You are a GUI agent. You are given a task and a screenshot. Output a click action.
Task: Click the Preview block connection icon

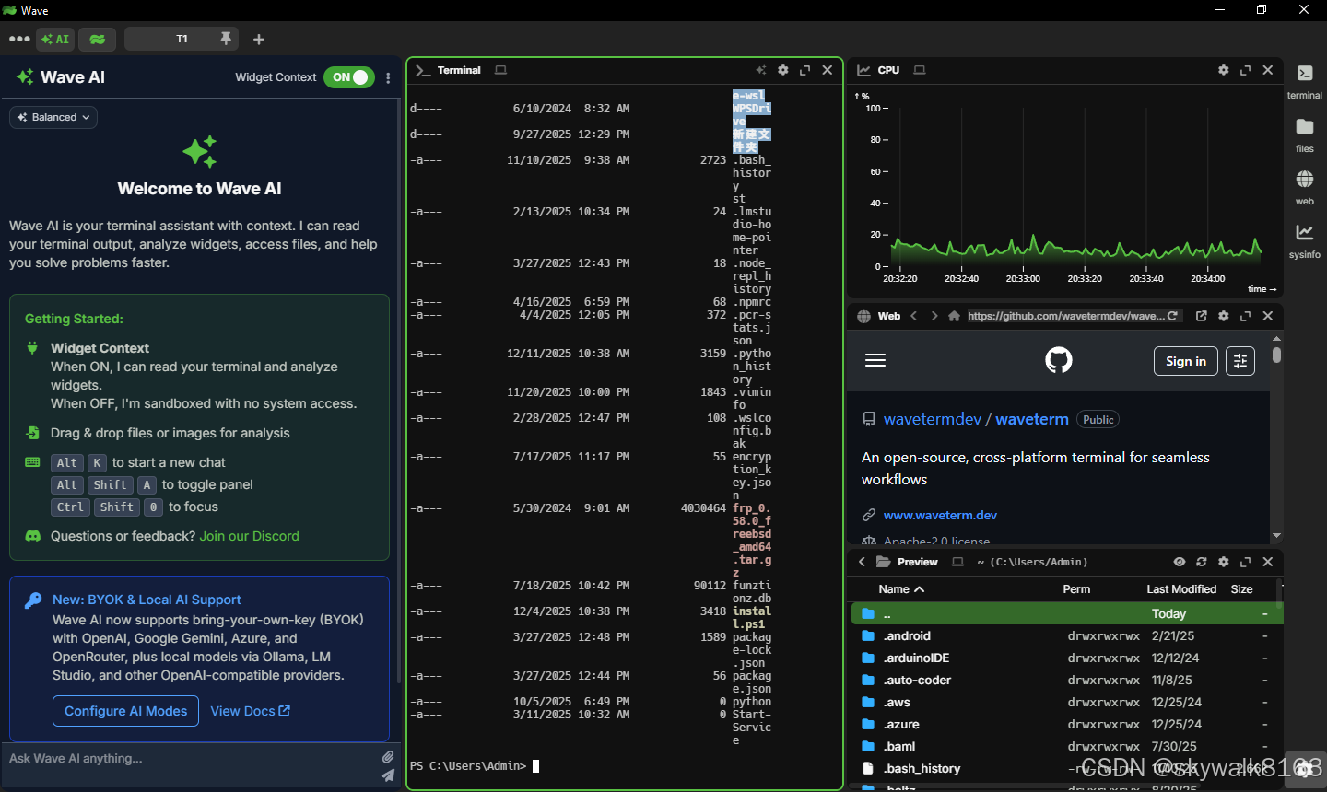point(957,562)
